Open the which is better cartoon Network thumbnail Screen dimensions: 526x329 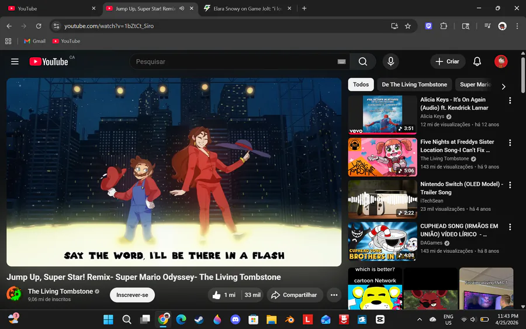(x=375, y=289)
